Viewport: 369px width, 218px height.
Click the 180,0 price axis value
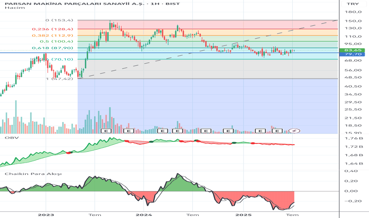[x=353, y=12]
